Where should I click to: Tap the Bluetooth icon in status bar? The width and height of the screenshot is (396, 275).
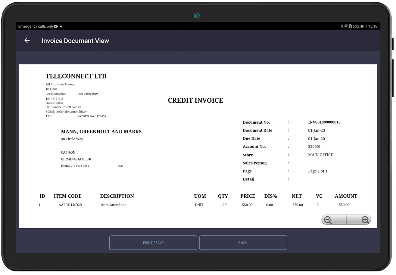(x=342, y=26)
